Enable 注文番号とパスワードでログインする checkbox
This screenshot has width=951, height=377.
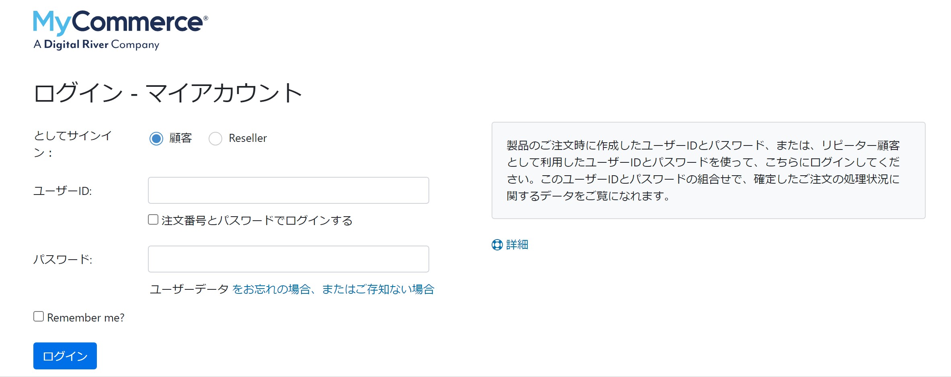point(153,219)
